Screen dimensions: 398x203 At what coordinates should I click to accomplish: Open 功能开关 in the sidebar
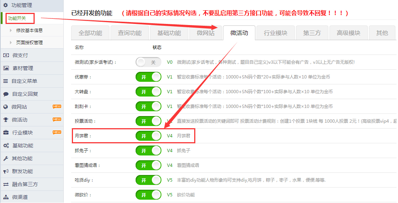click(17, 18)
